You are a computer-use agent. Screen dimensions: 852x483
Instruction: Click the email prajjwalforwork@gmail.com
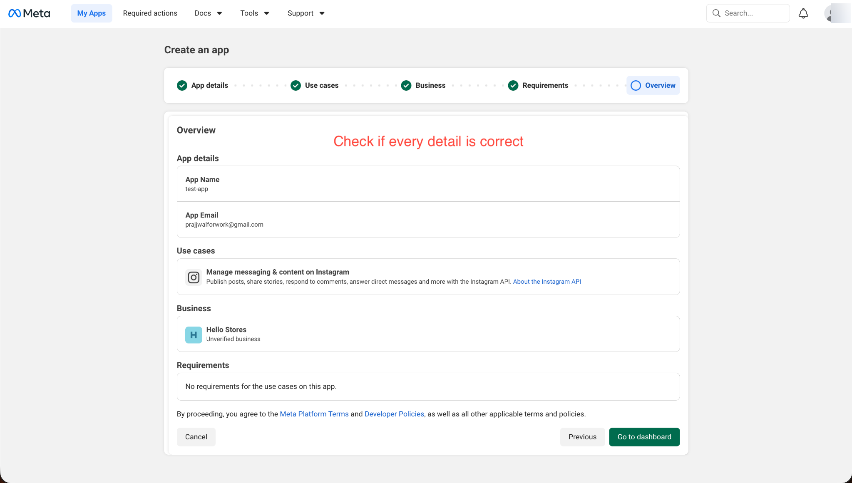(224, 225)
